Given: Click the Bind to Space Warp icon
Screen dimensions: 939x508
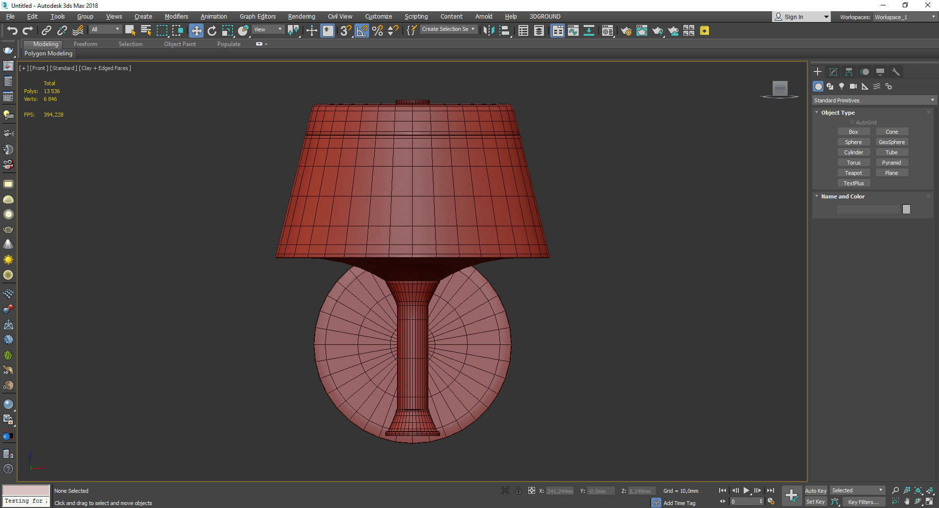Looking at the screenshot, I should (78, 30).
